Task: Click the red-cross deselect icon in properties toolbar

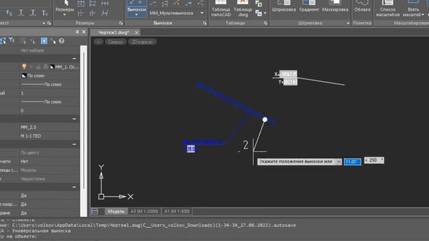Action: [52, 41]
